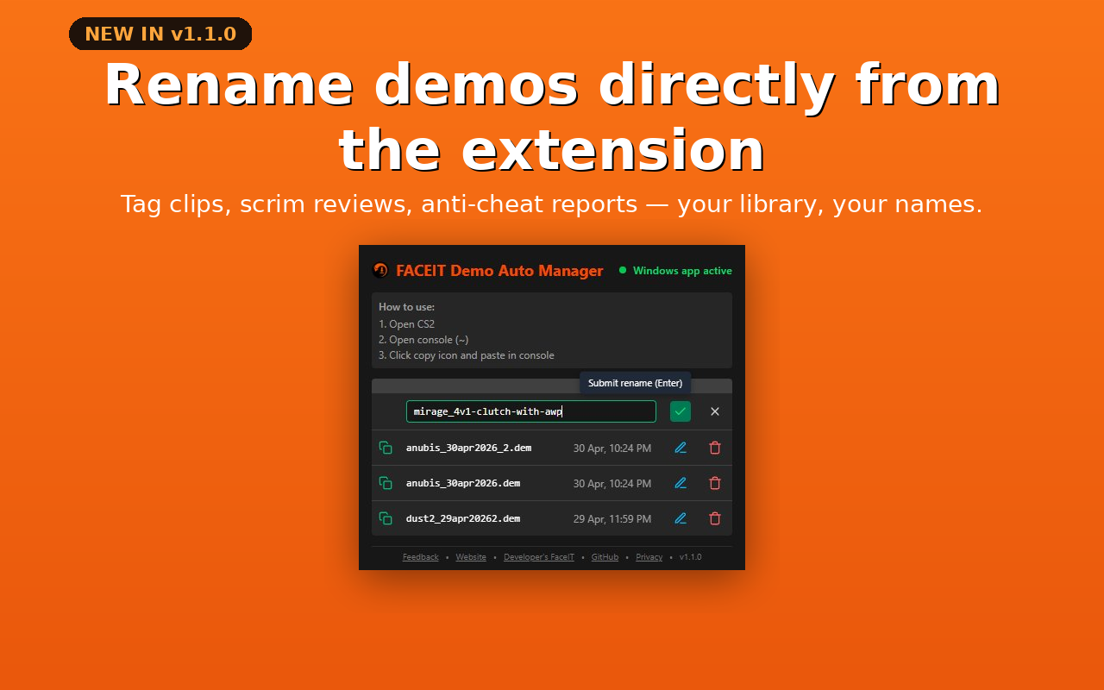
Task: Delete dust2_29apr20262.dem with trash icon
Action: coord(715,518)
